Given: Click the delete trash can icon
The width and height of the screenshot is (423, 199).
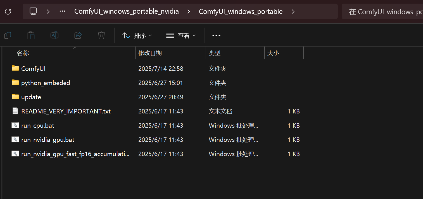Looking at the screenshot, I should [x=101, y=35].
